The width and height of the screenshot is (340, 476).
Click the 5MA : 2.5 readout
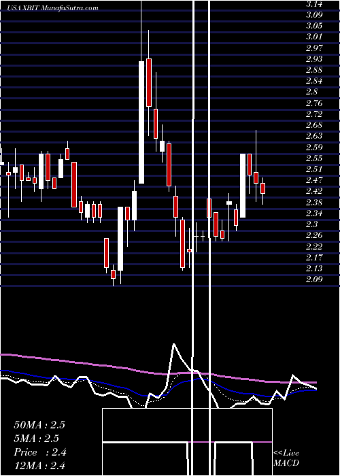point(37,439)
